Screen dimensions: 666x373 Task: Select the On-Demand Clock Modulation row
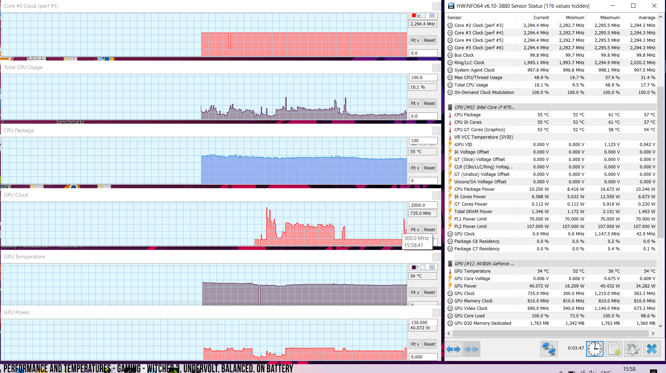pyautogui.click(x=551, y=92)
